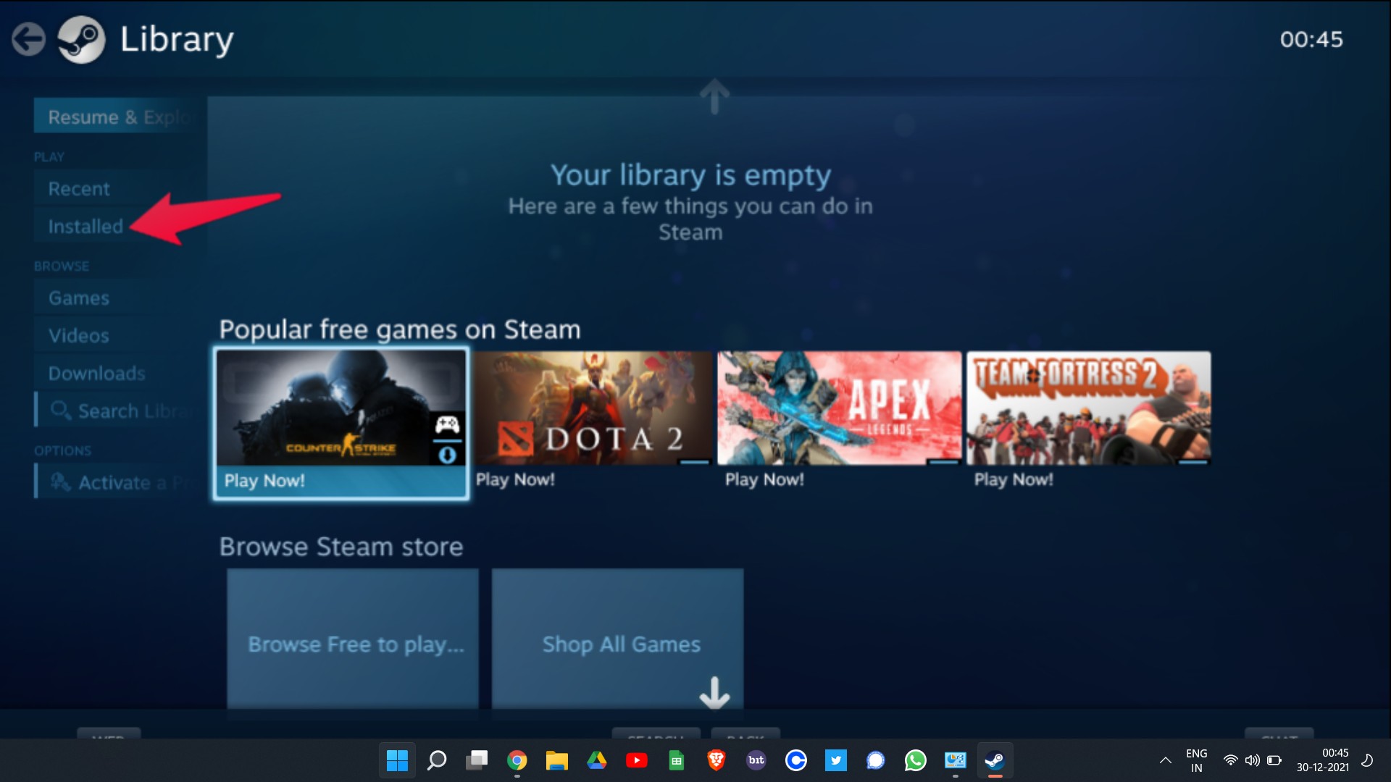The width and height of the screenshot is (1391, 782).
Task: Click the Twitter icon in taskbar
Action: 832,761
